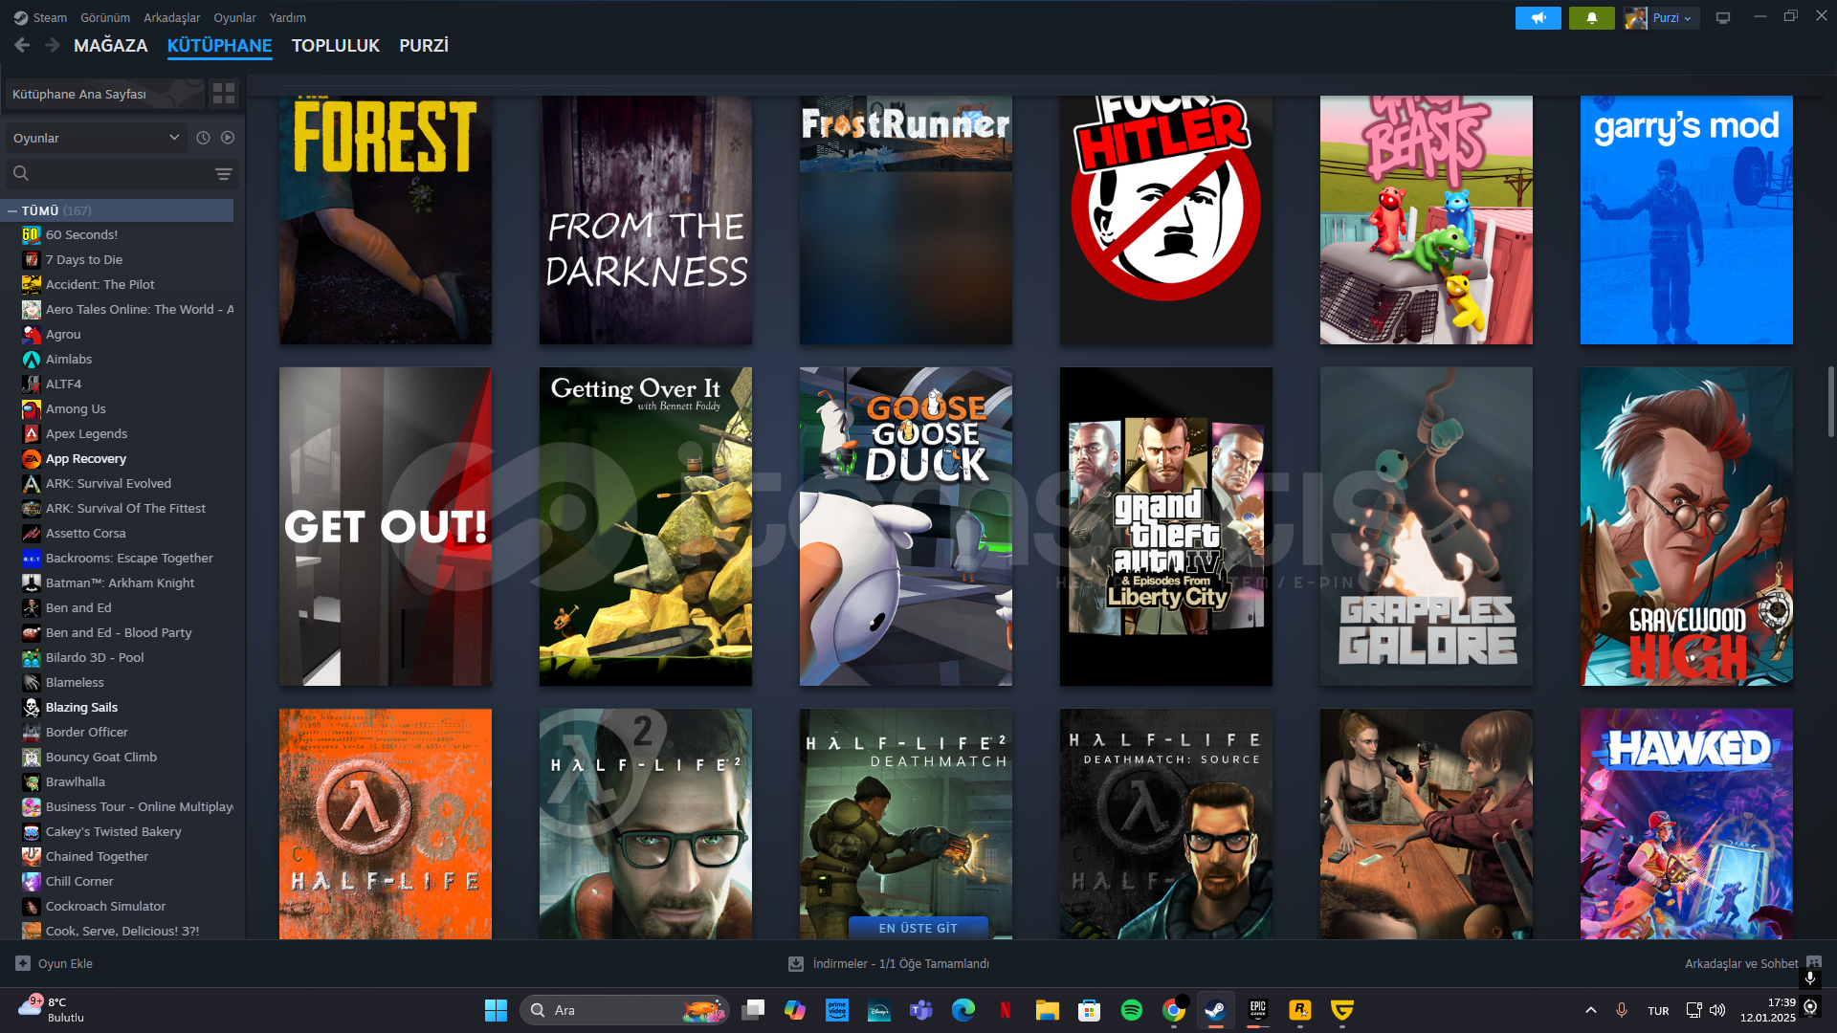This screenshot has width=1837, height=1033.
Task: Open the Steam menu
Action: (50, 17)
